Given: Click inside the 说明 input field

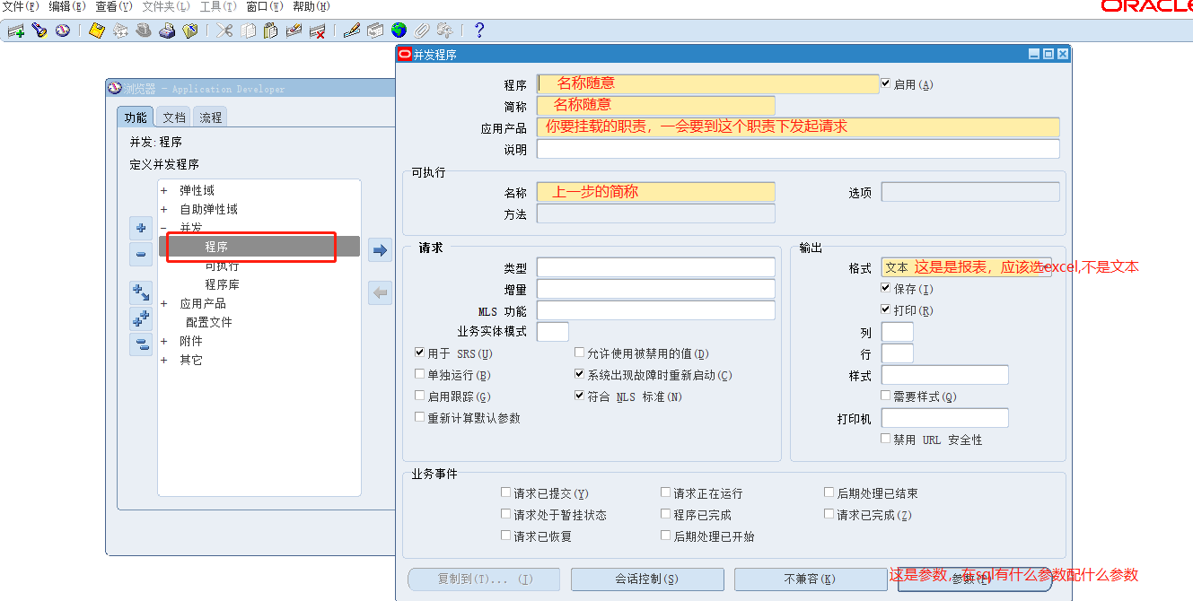Looking at the screenshot, I should (x=797, y=148).
